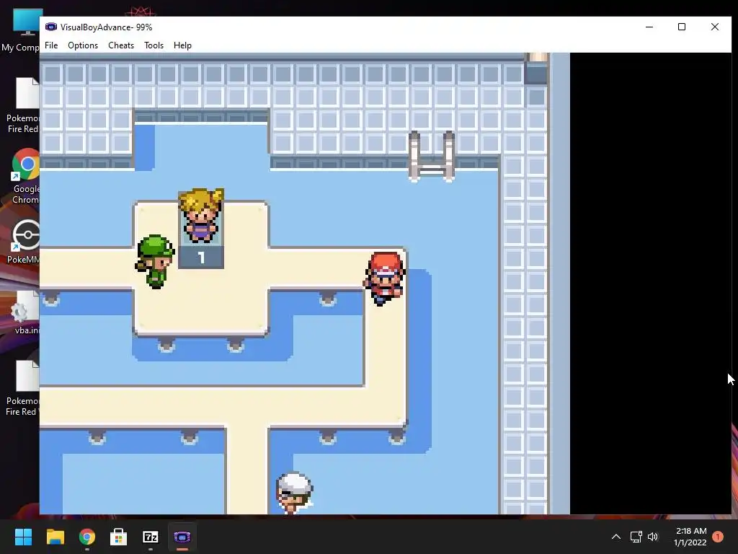The width and height of the screenshot is (738, 554).
Task: Click the green-clad trainer sprite
Action: (x=155, y=261)
